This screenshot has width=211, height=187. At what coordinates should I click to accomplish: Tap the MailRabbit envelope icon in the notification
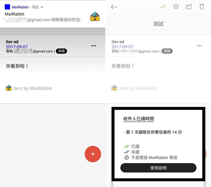(x=95, y=17)
